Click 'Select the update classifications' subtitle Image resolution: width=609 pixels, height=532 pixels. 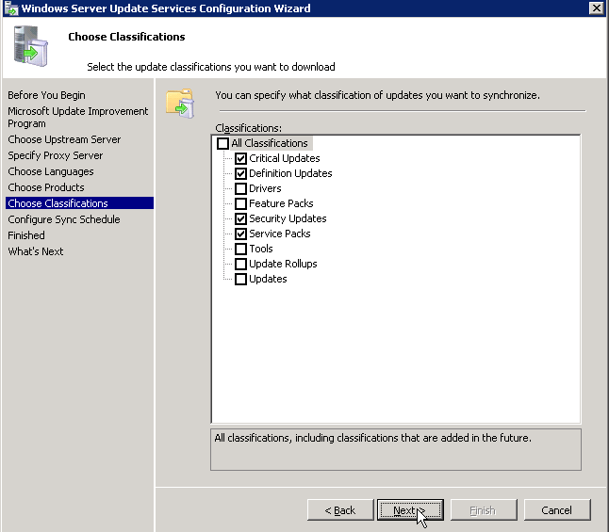[211, 67]
